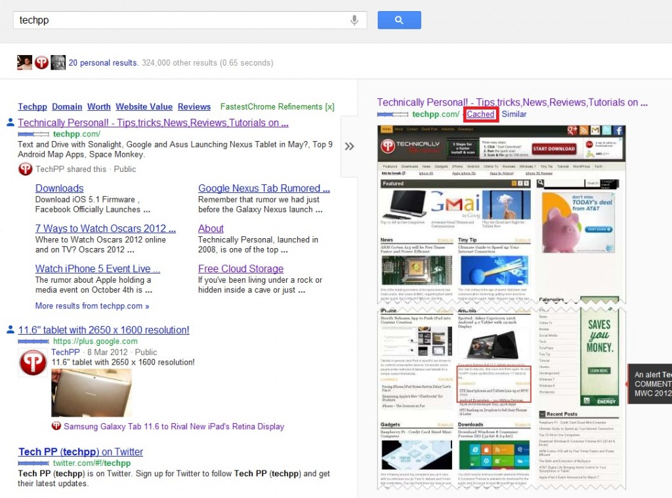Click the third grayscale profile photo thumbnail
The image size is (672, 498).
tap(58, 62)
